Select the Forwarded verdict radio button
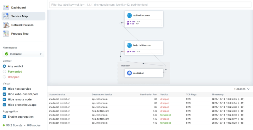Screen dimensions: 253x130 [4, 71]
